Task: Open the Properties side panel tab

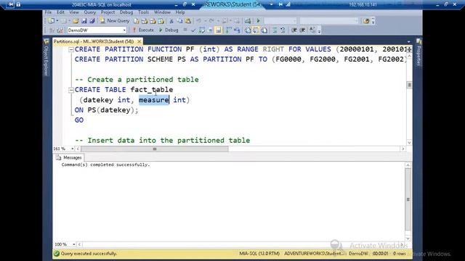Action: (x=418, y=52)
